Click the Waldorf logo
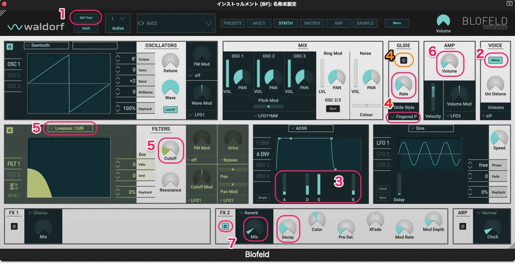The width and height of the screenshot is (515, 263). click(x=36, y=27)
